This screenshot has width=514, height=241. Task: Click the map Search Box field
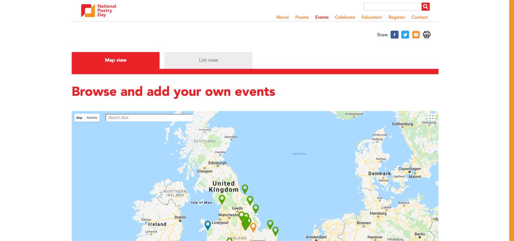point(149,118)
